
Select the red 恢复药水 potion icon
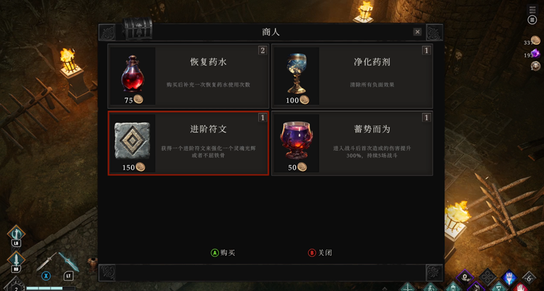(x=132, y=74)
